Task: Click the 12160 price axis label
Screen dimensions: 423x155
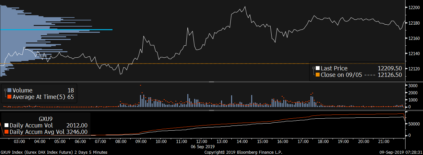Action: click(415, 38)
